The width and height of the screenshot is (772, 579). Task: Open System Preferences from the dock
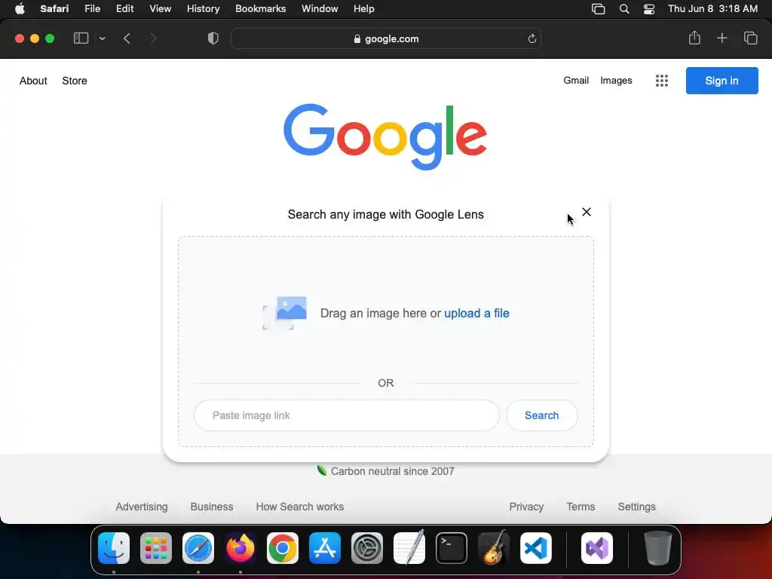[367, 548]
